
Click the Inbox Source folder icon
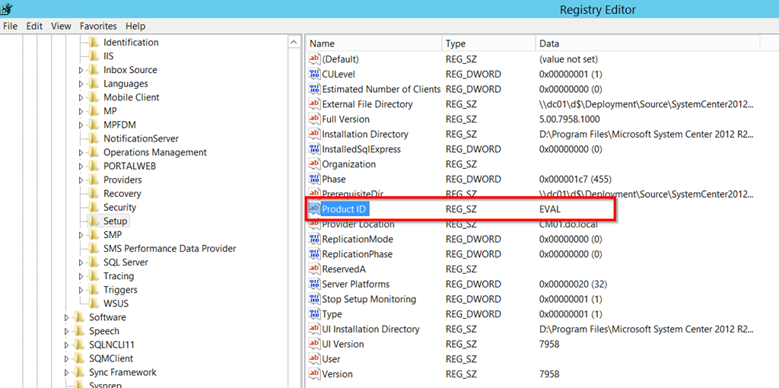coord(94,70)
